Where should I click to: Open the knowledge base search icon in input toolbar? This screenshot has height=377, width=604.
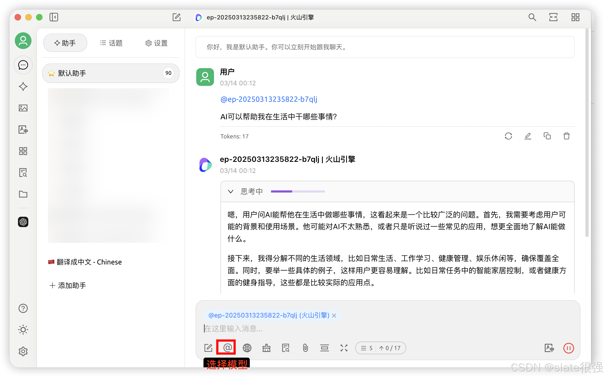tap(286, 348)
